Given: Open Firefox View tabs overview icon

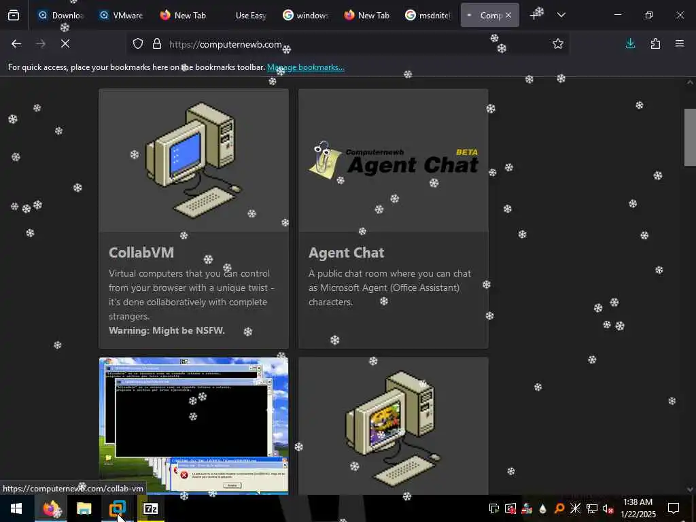Looking at the screenshot, I should tap(14, 15).
